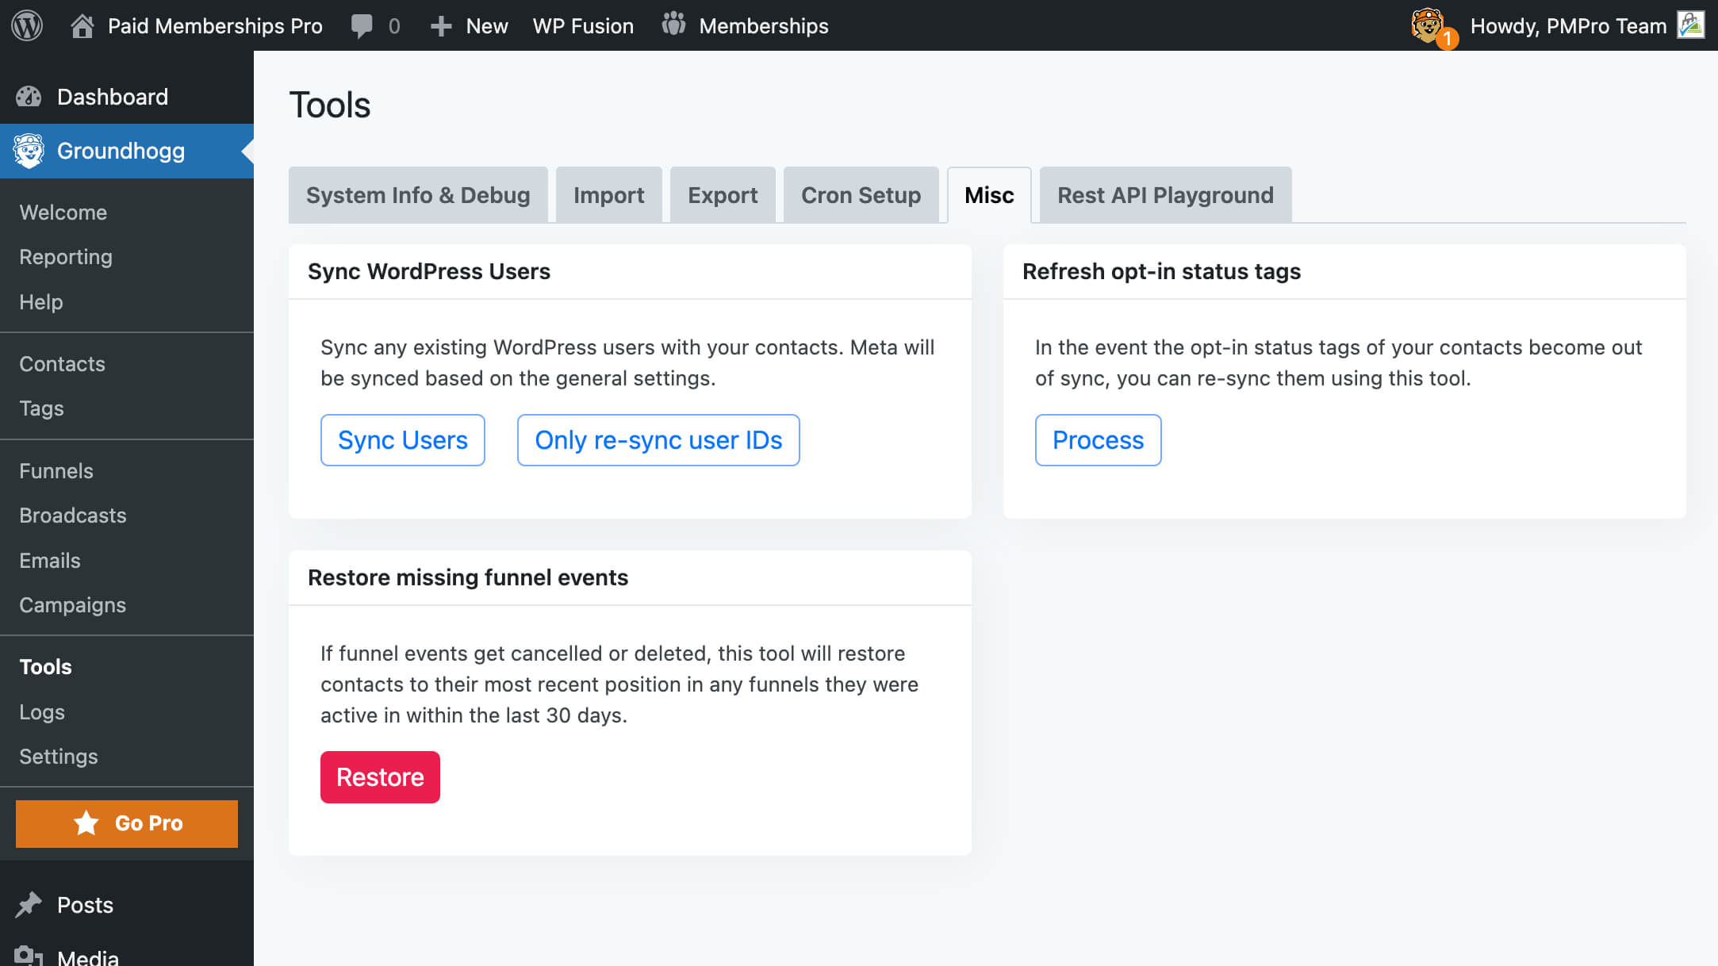Open the Contacts section
The width and height of the screenshot is (1718, 966).
coord(61,363)
